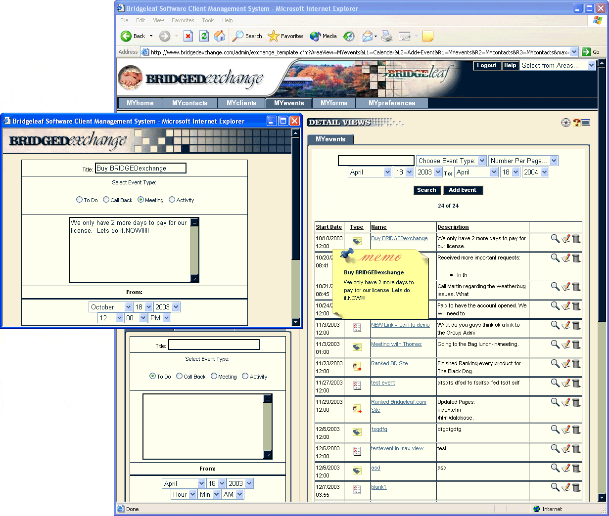Delete the Buy BRIDGEDexchange event trash icon
Screen dimensions: 609x516
pyautogui.click(x=576, y=239)
